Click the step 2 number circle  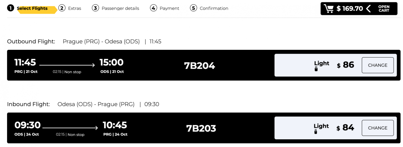[62, 8]
